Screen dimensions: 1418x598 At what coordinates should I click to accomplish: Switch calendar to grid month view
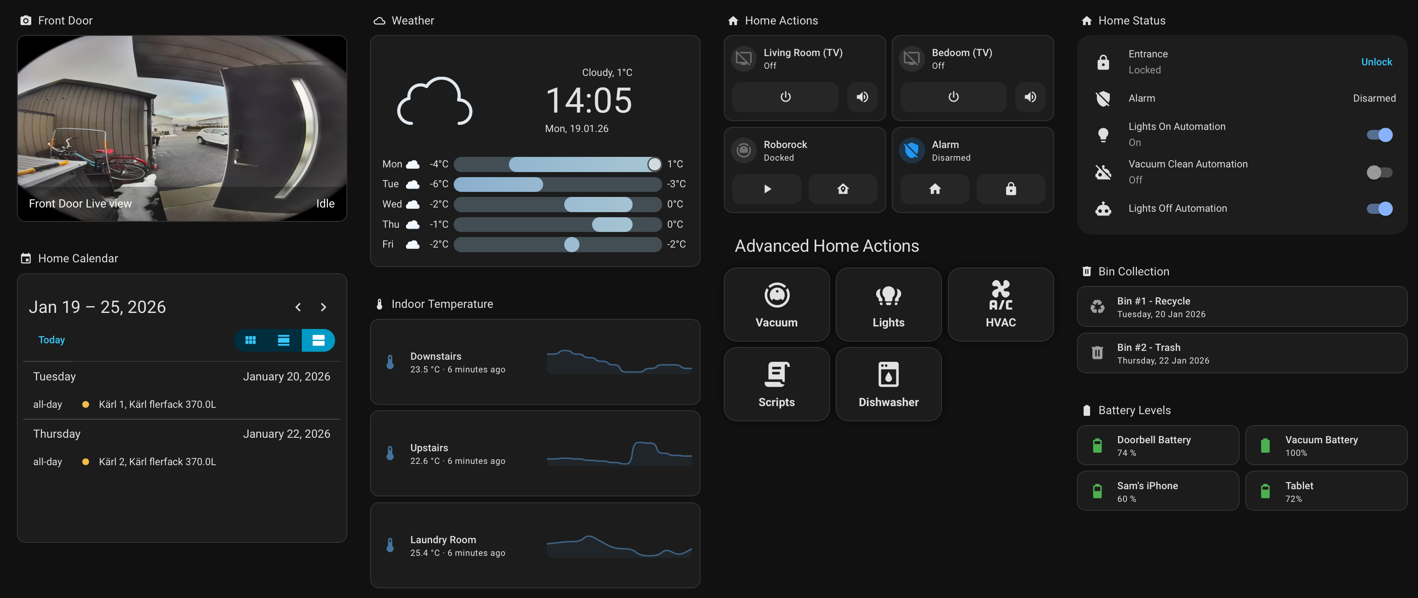pos(250,340)
